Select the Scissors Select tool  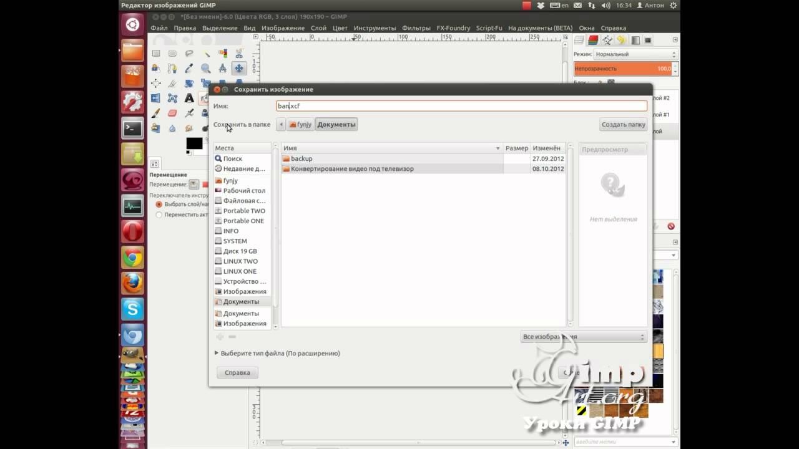tap(239, 54)
